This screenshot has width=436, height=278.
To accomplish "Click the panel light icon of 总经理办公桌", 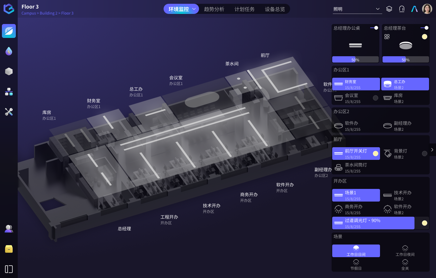I will click(355, 46).
